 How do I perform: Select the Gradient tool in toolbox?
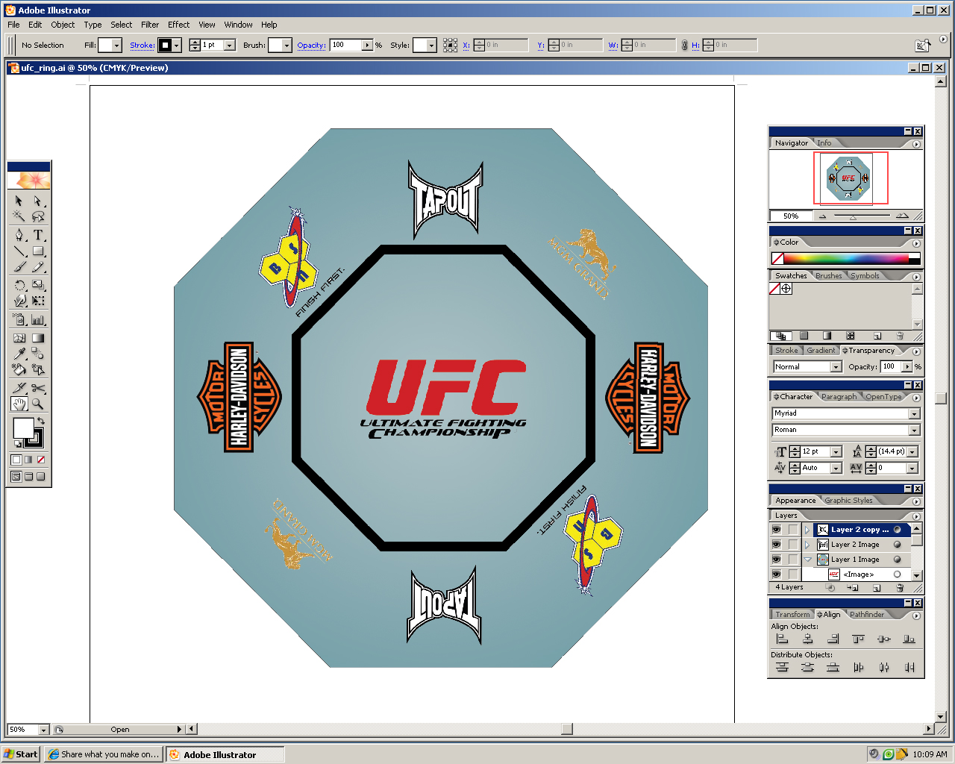click(38, 338)
